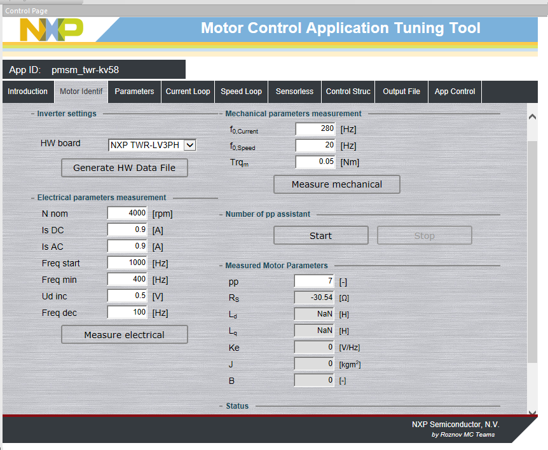Click the Freq min input field
This screenshot has height=450, width=548.
pyautogui.click(x=127, y=279)
